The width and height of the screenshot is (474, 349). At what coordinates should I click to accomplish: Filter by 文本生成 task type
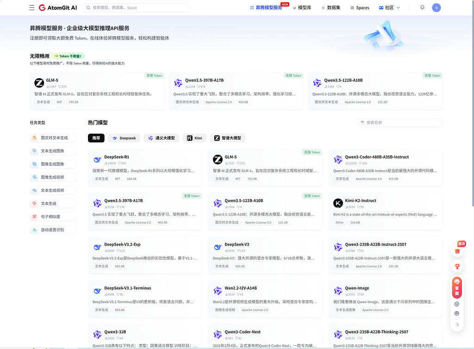(x=53, y=203)
